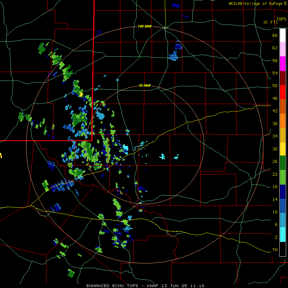288x288 pixels.
Task: Click the light pink legend swatch
Action: tap(283, 49)
